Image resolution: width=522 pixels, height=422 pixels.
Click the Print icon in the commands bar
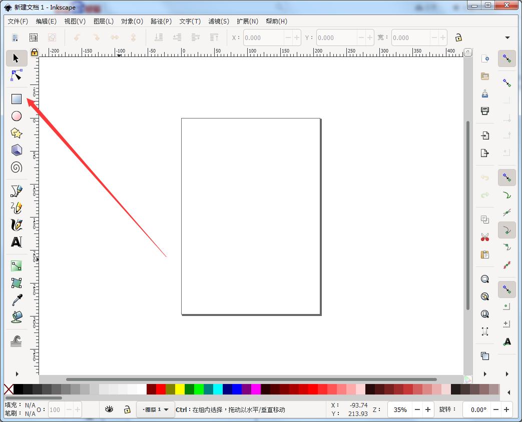tap(484, 110)
